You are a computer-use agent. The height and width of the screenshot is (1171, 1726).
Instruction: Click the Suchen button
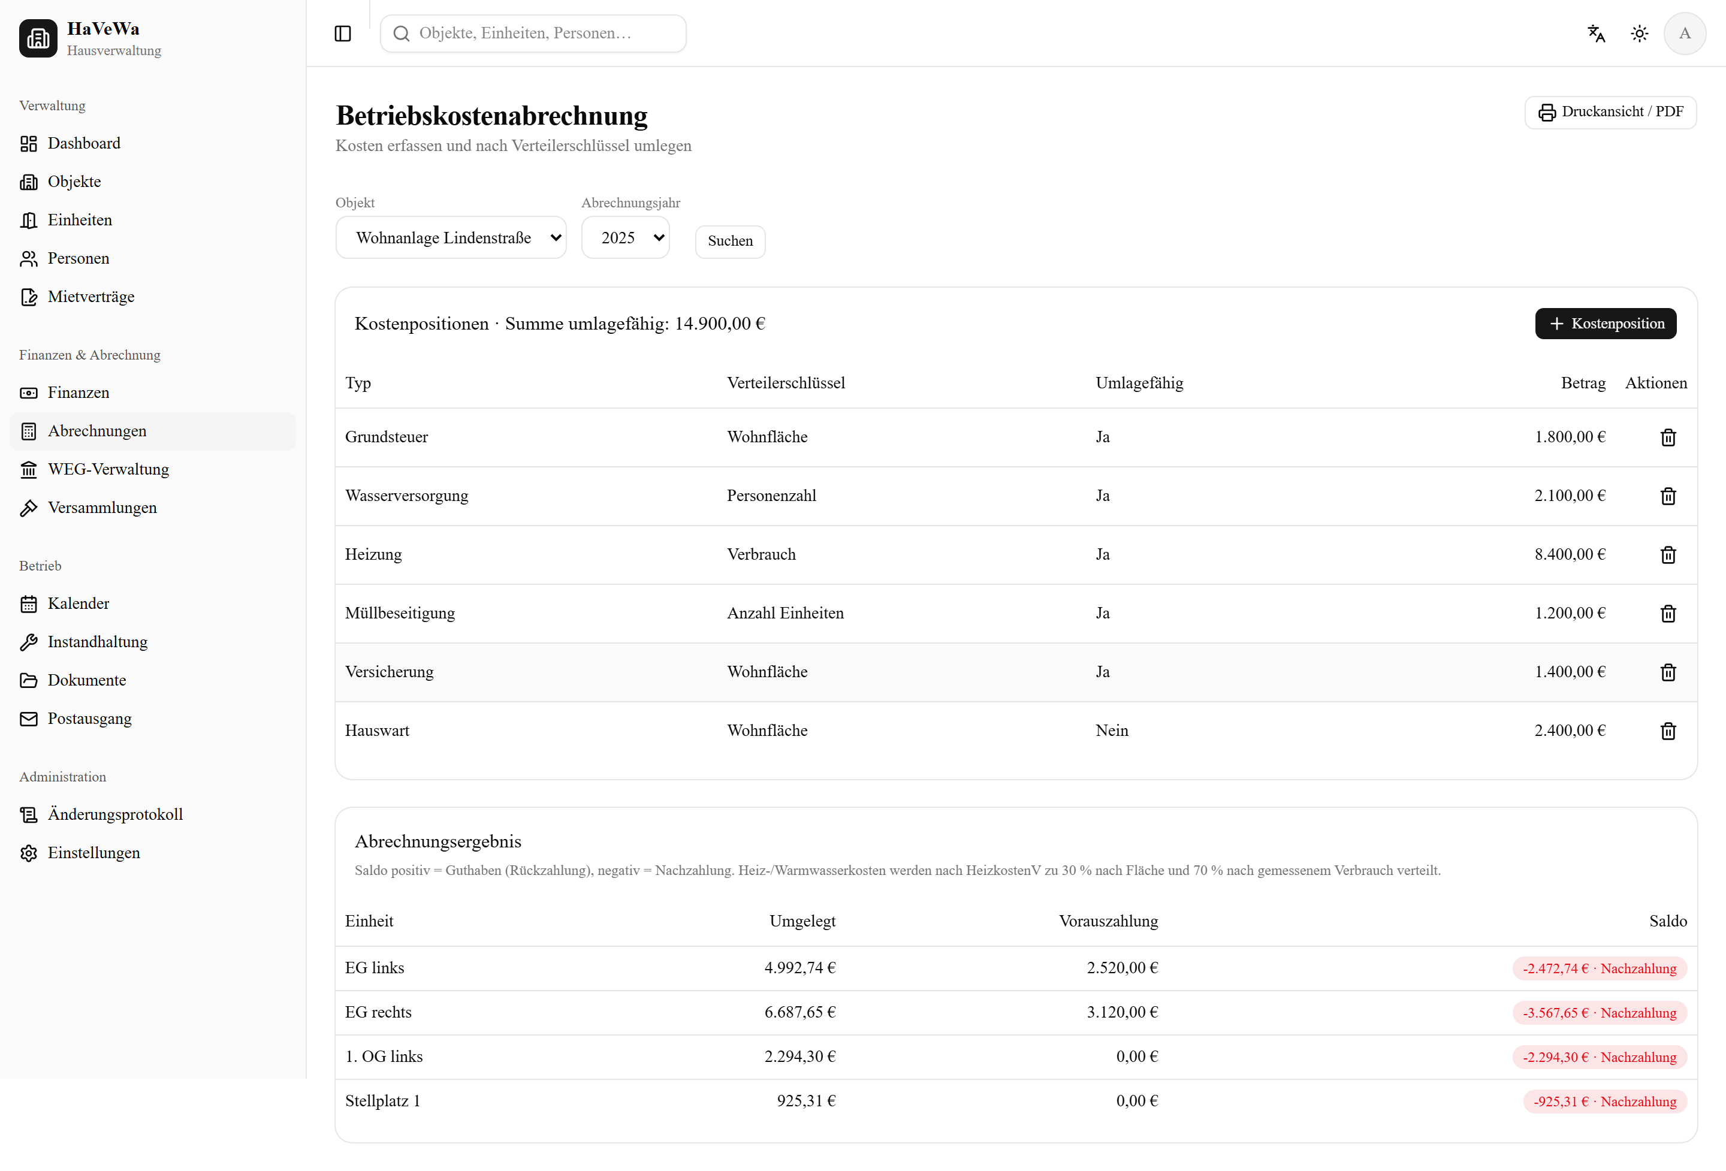tap(730, 242)
